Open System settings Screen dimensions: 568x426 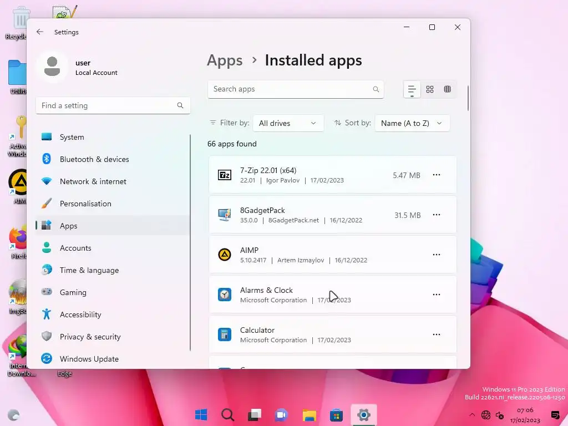pyautogui.click(x=113, y=137)
